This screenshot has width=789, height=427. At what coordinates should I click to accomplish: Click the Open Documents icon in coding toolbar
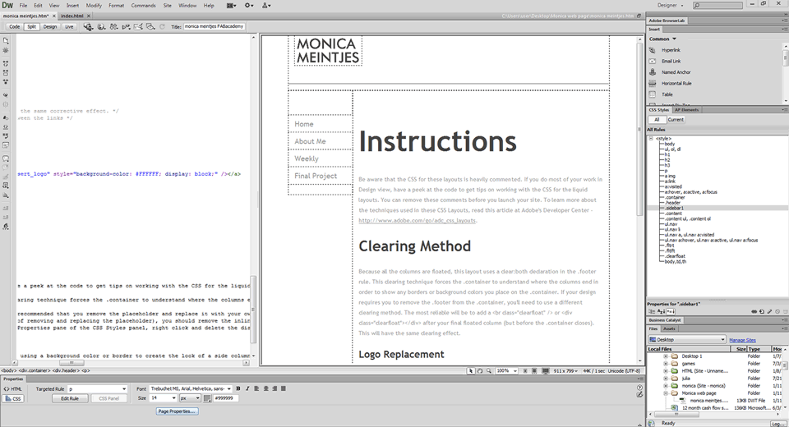tap(6, 40)
